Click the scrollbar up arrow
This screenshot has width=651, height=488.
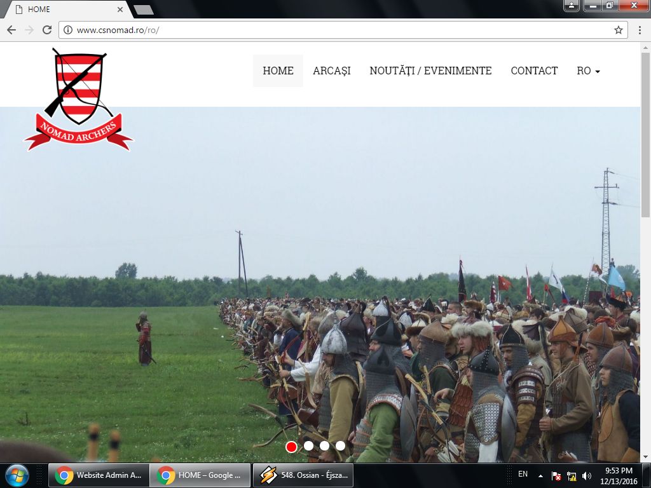pyautogui.click(x=645, y=47)
